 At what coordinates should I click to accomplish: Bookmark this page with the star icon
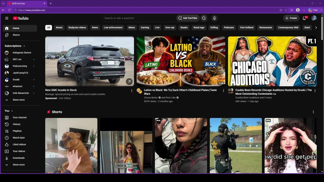click(x=286, y=10)
